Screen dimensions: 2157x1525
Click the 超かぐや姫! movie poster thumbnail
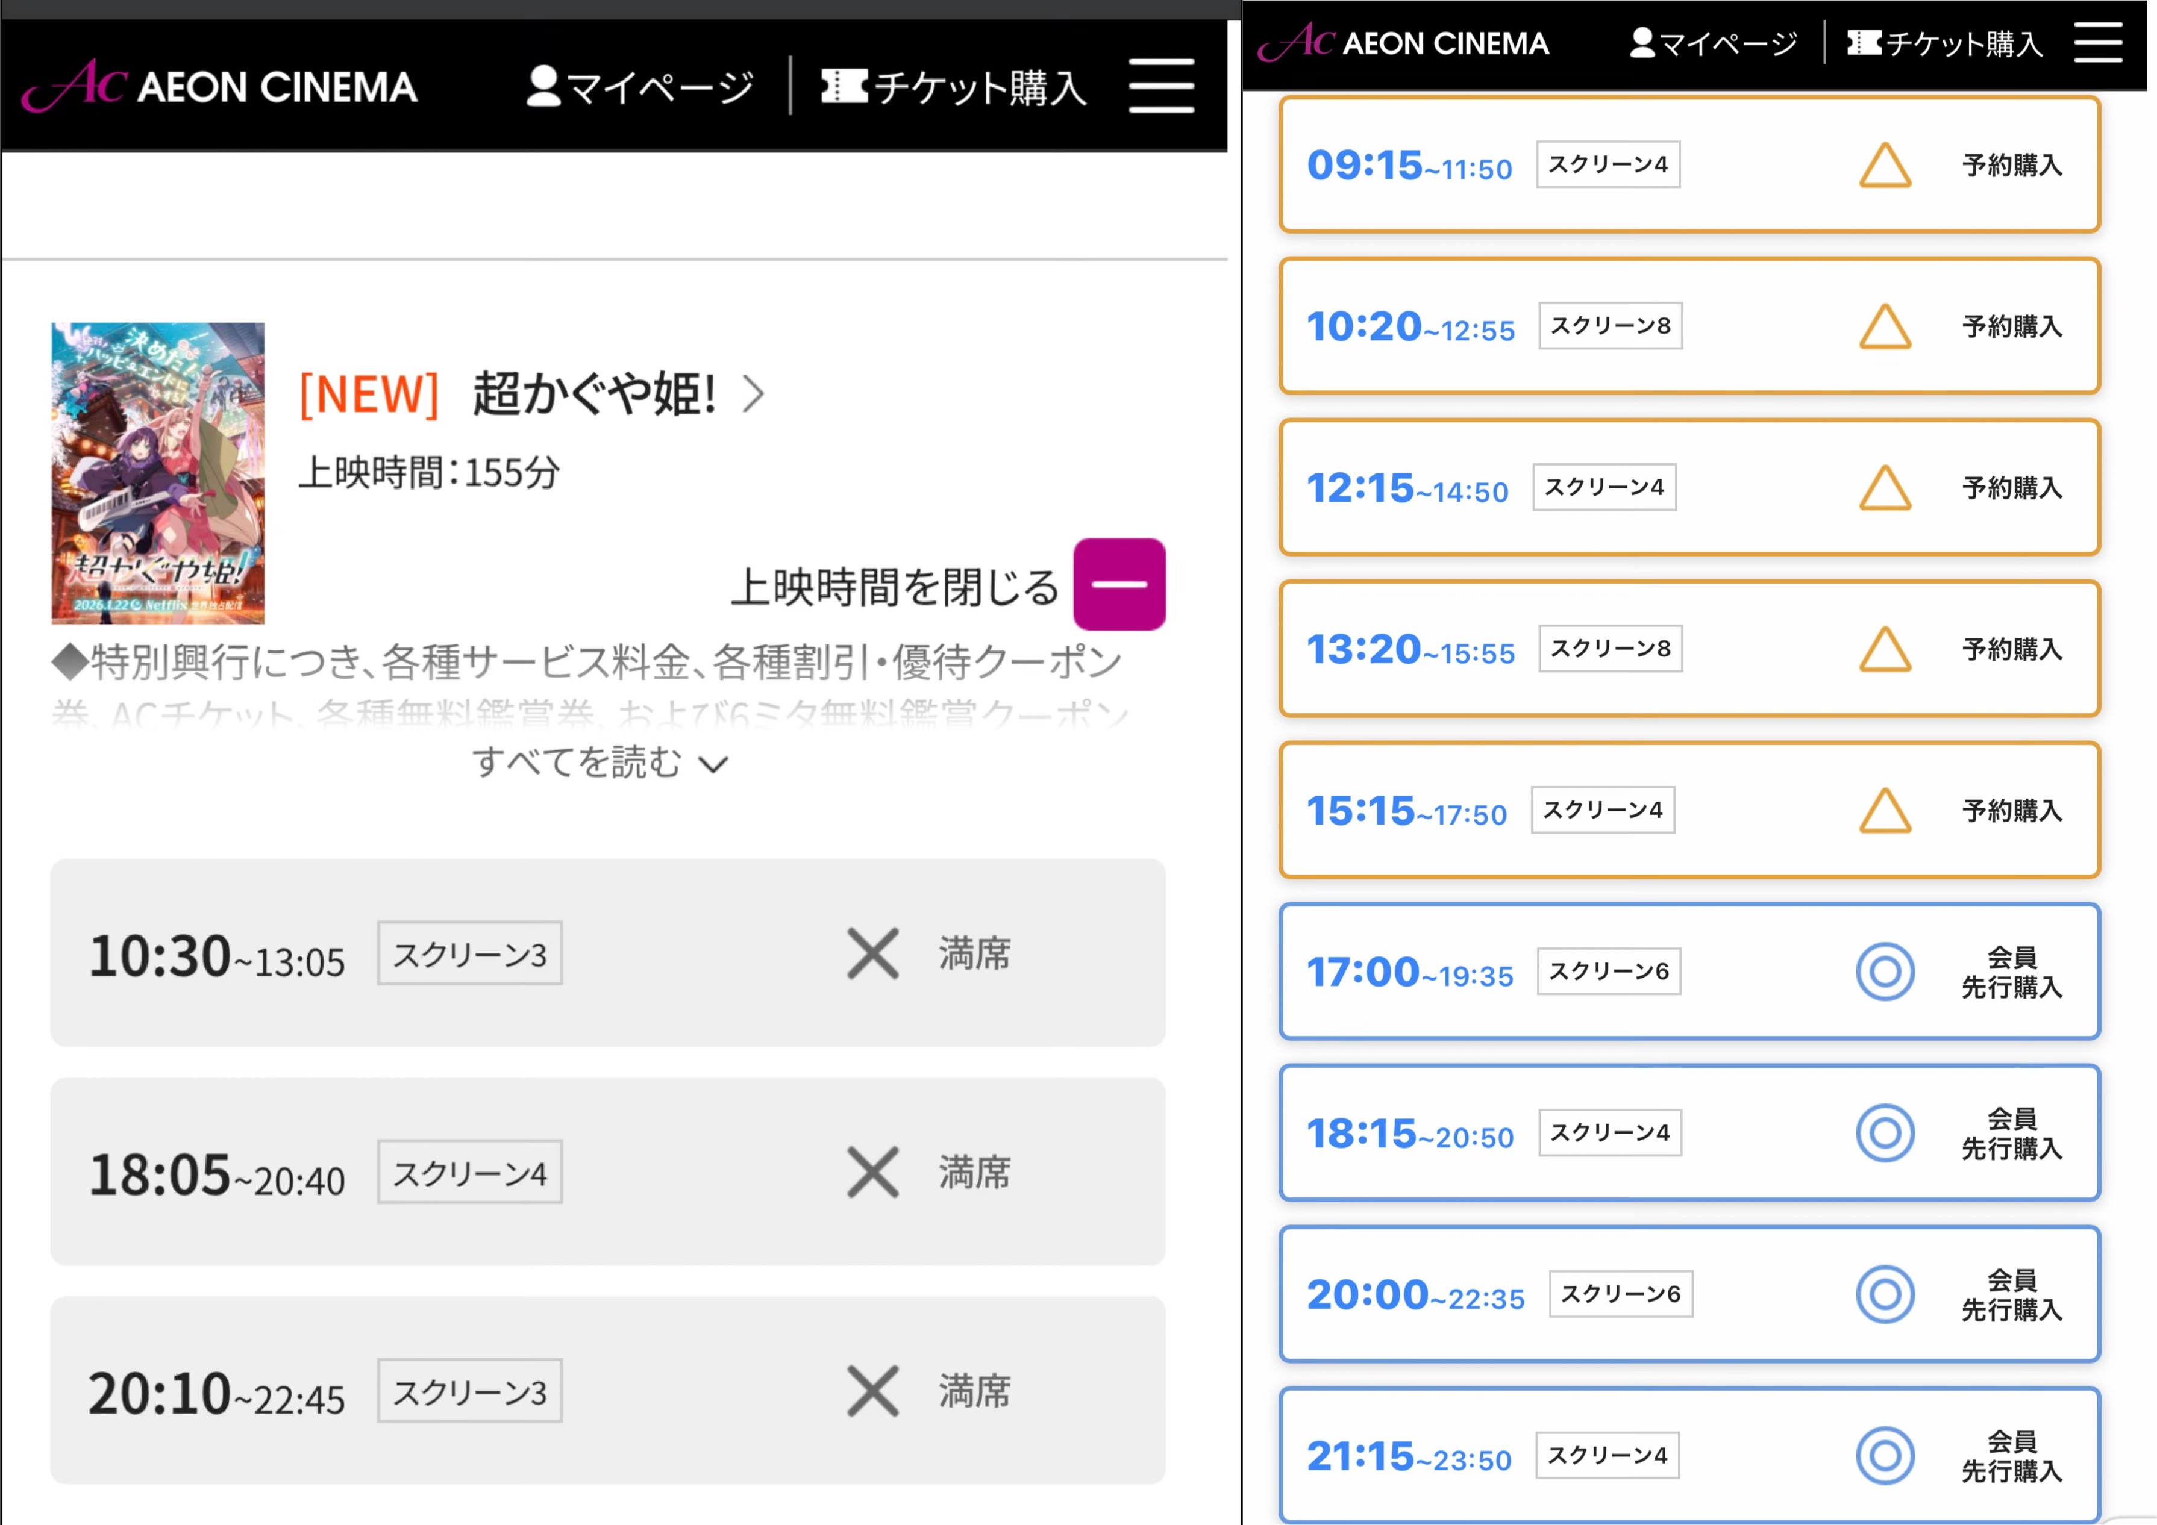(x=158, y=473)
